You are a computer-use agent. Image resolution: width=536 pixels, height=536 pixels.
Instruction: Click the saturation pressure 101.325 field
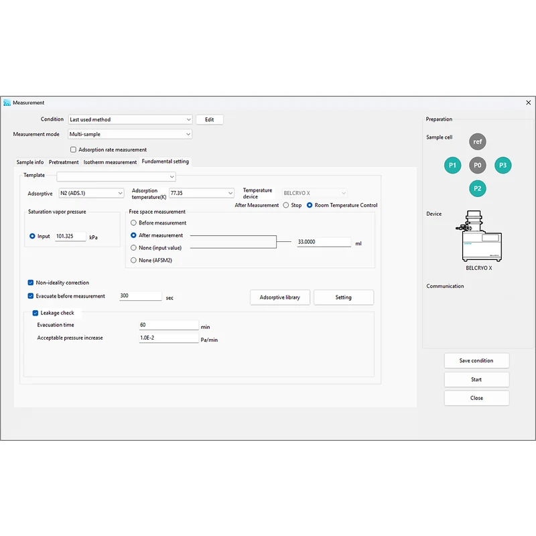(x=70, y=237)
